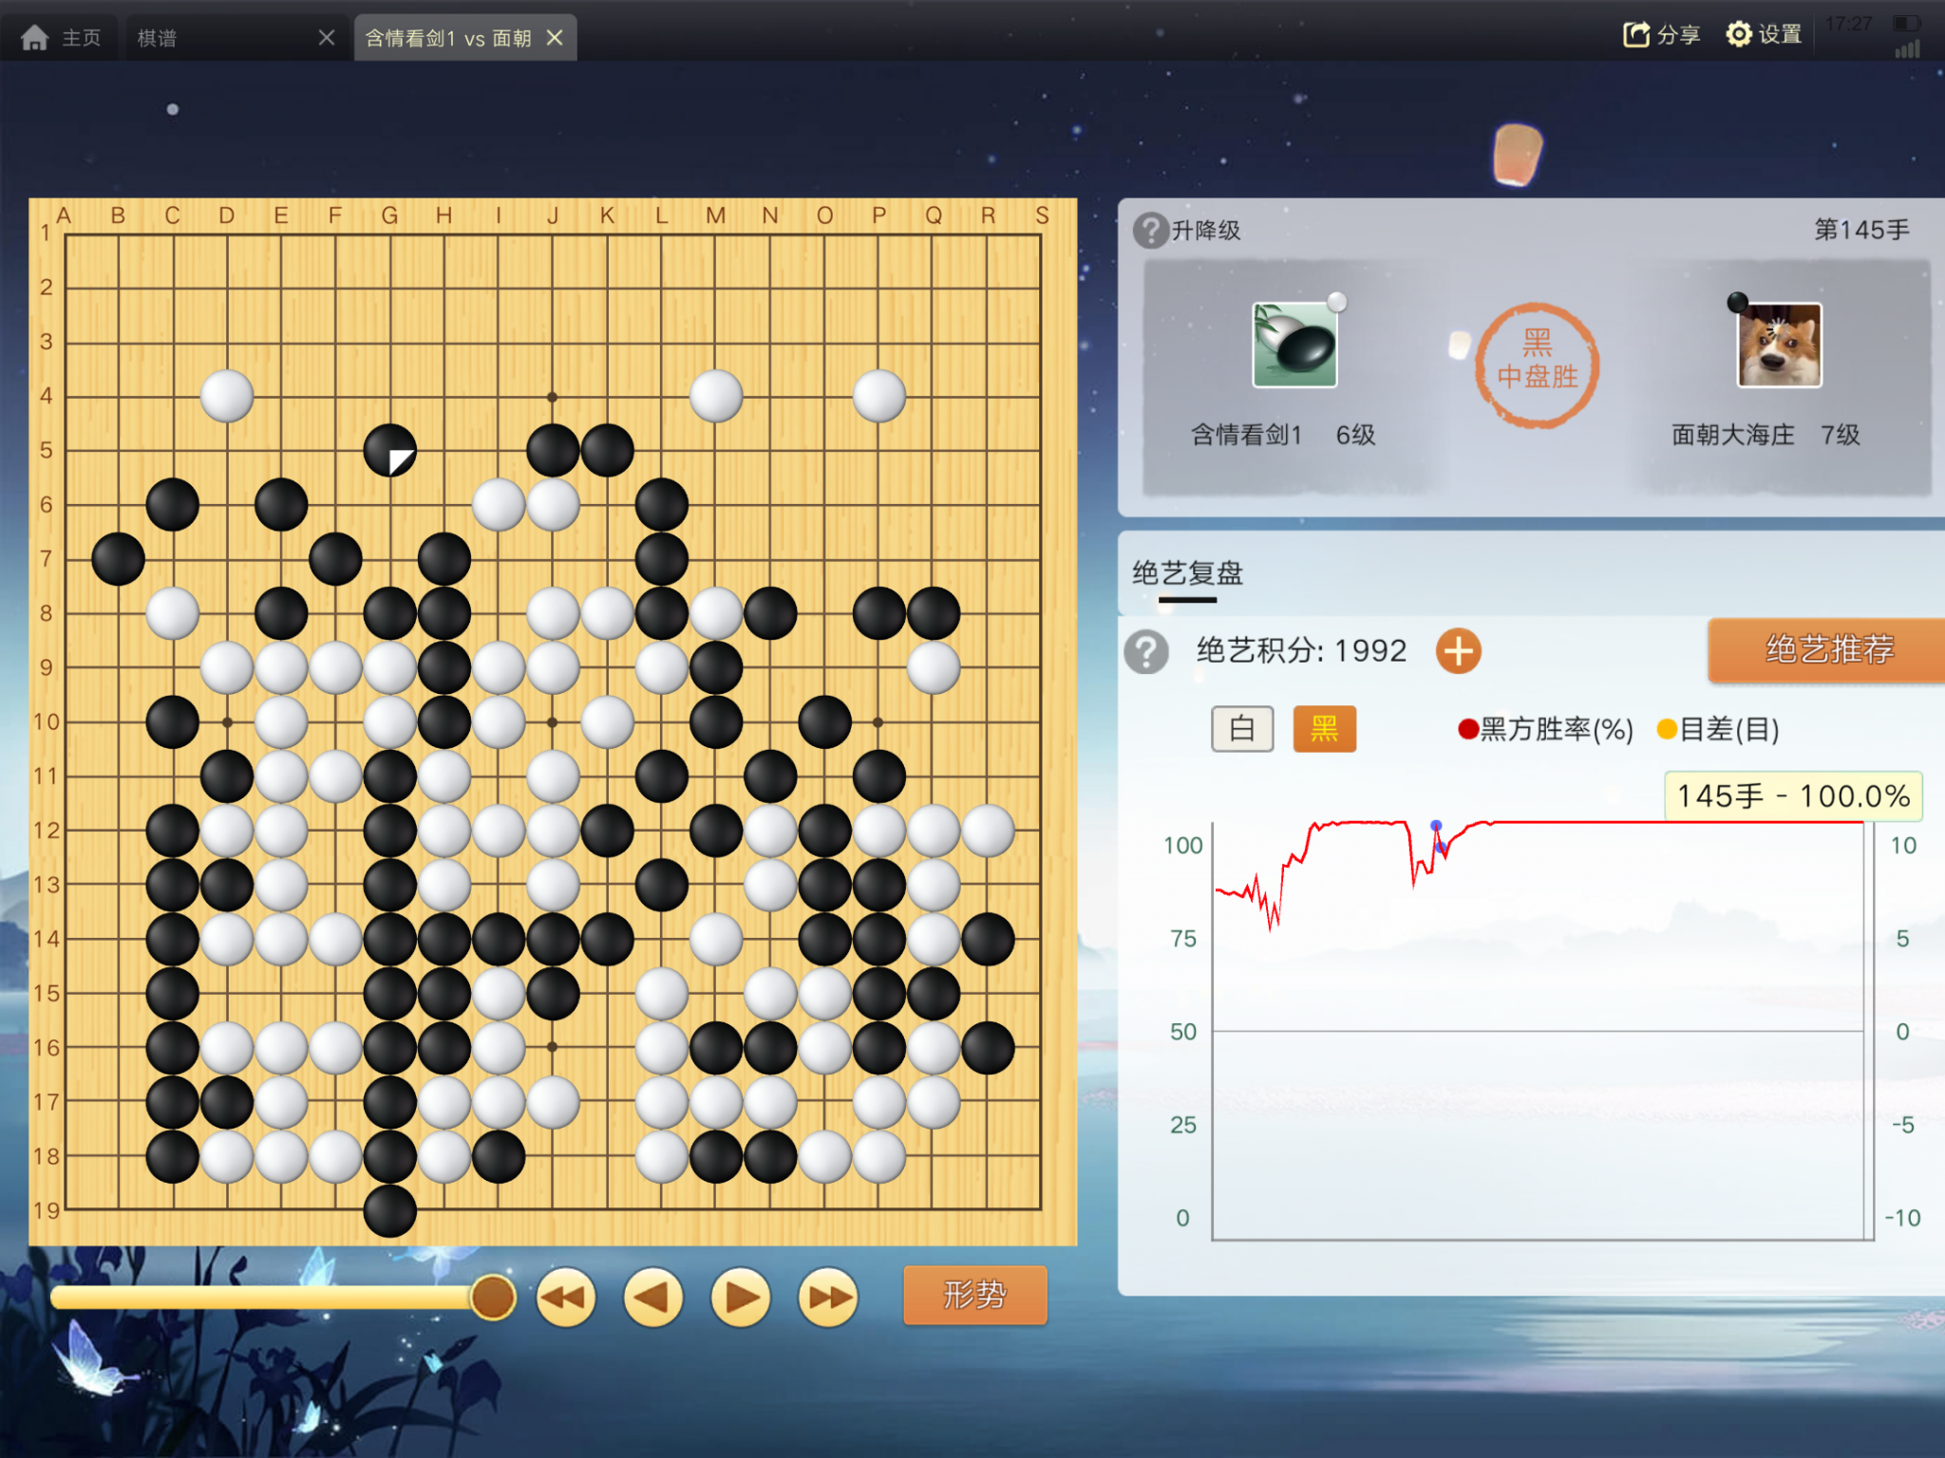Step back one move
This screenshot has width=1945, height=1458.
(x=653, y=1298)
